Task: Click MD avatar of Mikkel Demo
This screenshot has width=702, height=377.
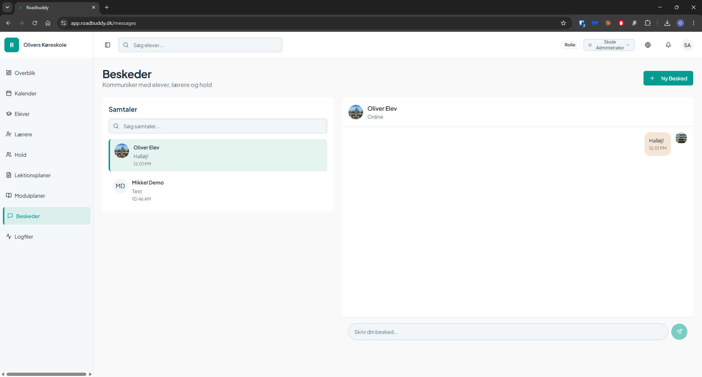Action: point(120,186)
